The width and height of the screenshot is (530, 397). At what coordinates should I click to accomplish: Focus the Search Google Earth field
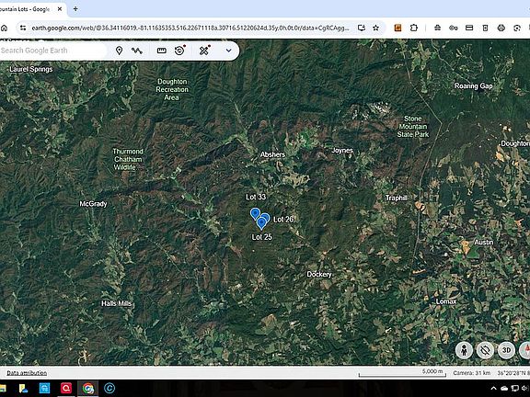pos(52,51)
